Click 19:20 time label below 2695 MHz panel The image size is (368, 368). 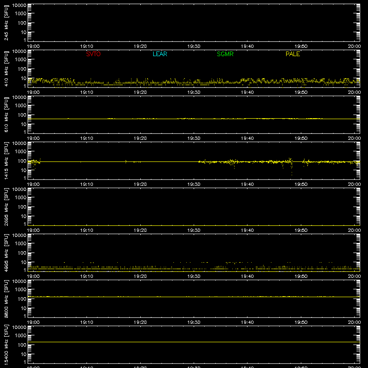[x=140, y=230]
